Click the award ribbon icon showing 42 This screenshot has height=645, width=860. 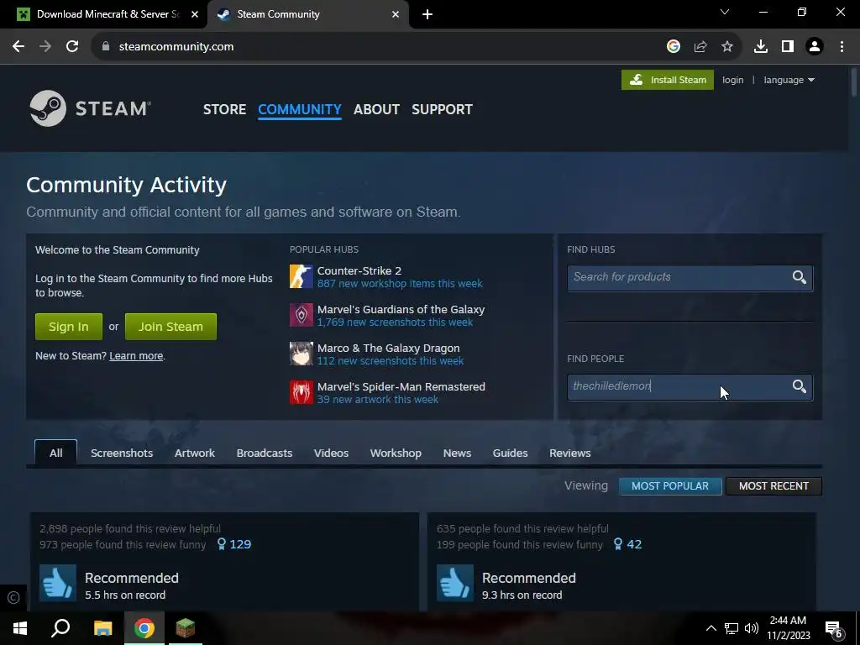click(618, 544)
